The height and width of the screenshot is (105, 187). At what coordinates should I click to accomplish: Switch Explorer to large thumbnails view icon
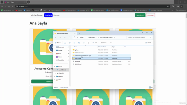152,87
